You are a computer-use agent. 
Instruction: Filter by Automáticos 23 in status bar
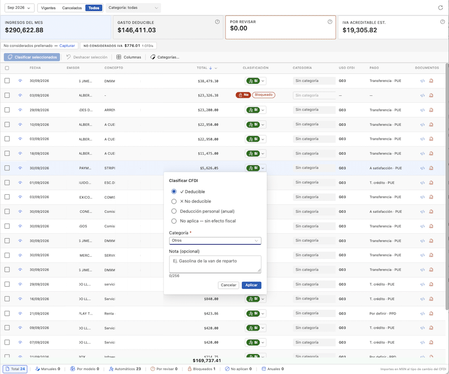(125, 369)
